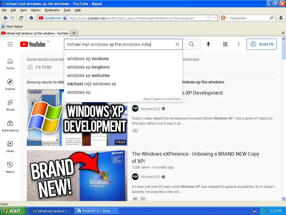This screenshot has width=286, height=215.
Task: Open a new tab with the plus button
Action: 74,33
